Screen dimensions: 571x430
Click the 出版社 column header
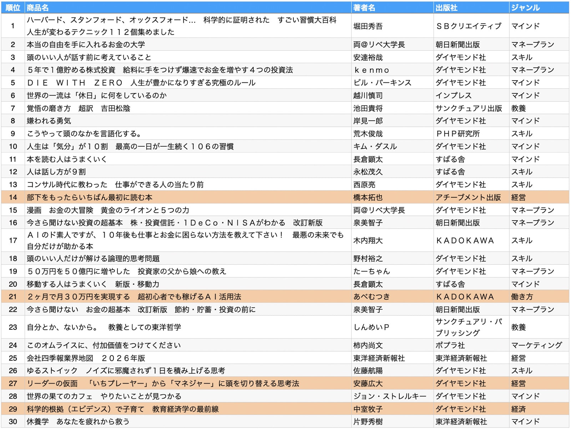point(446,7)
